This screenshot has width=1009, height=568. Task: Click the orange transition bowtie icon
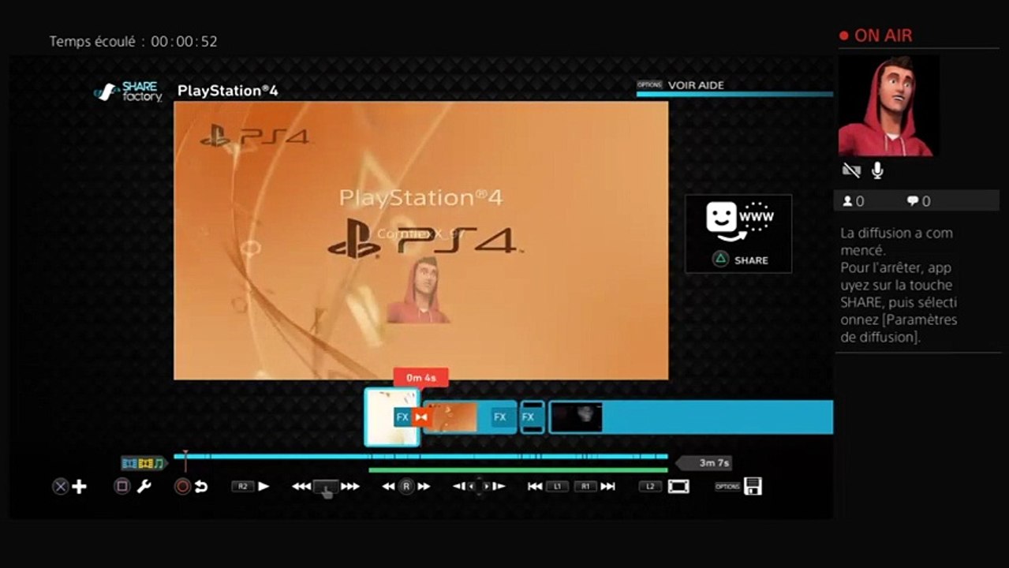click(x=421, y=417)
